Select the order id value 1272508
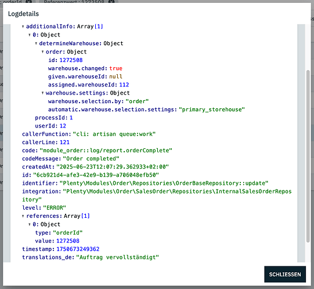 tap(71, 60)
